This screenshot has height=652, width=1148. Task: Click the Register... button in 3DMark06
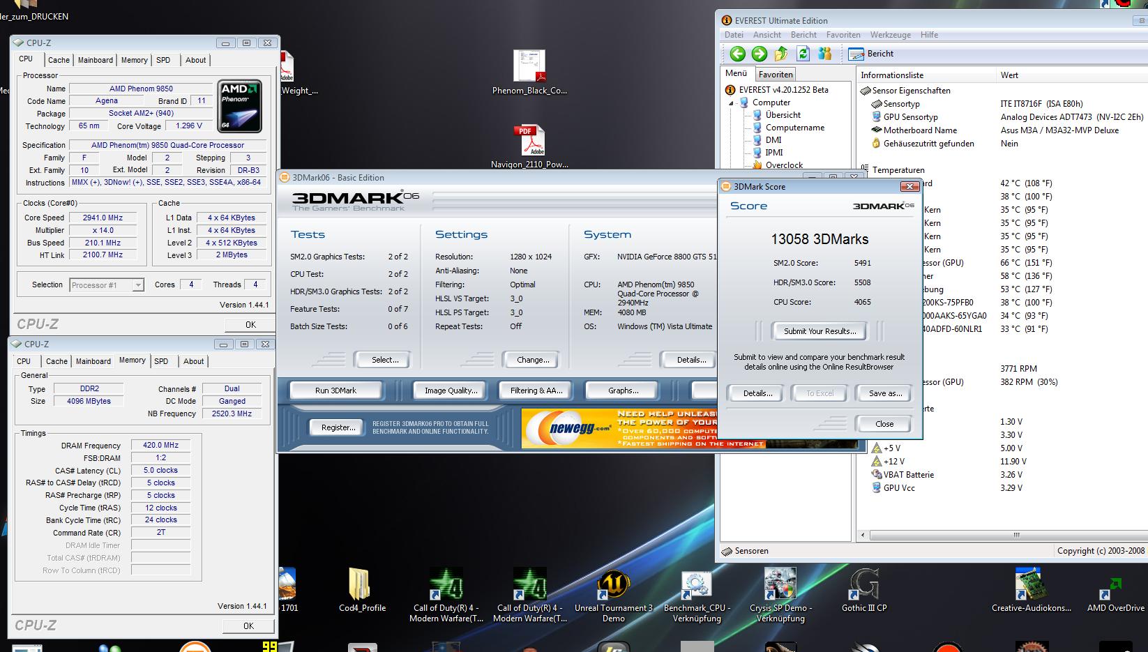[338, 427]
